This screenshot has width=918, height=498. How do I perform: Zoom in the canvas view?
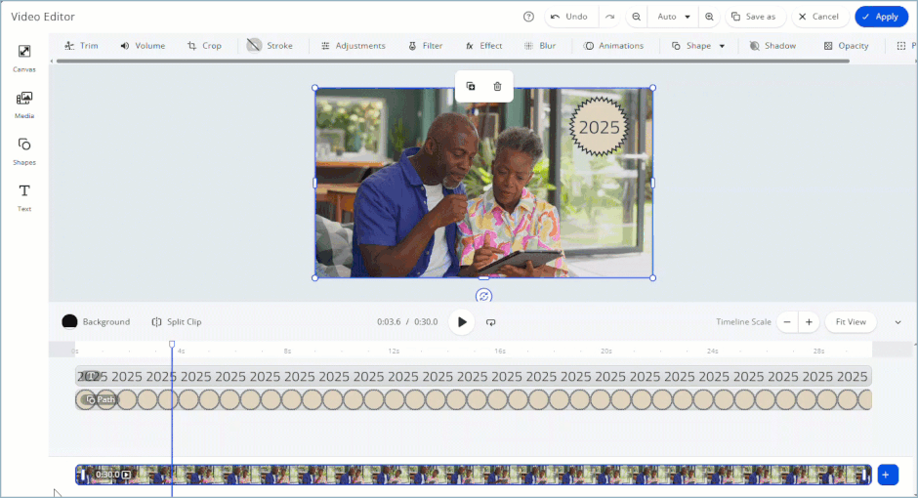coord(709,17)
